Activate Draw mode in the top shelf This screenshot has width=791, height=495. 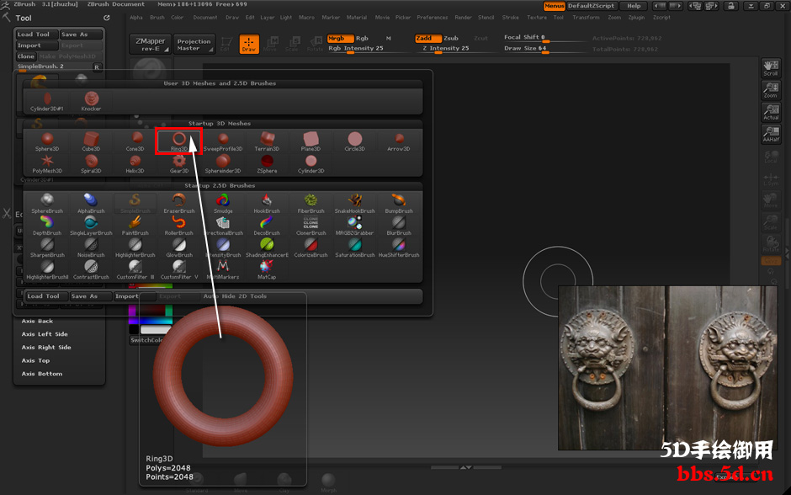pyautogui.click(x=249, y=44)
